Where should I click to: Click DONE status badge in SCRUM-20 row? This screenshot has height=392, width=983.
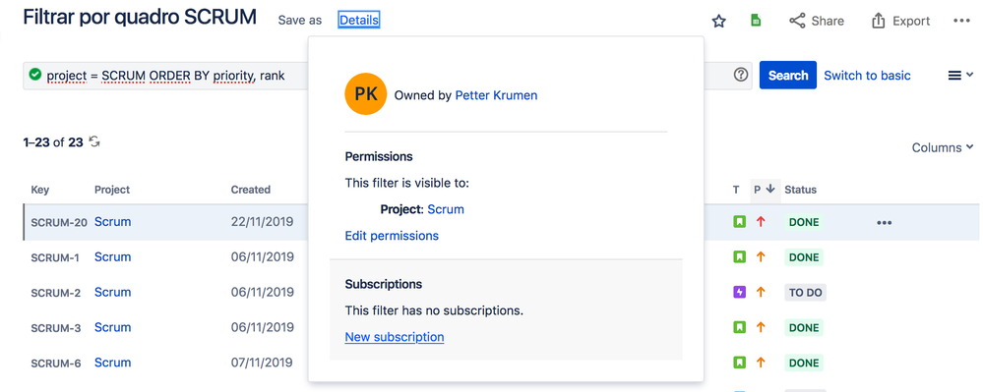click(804, 222)
